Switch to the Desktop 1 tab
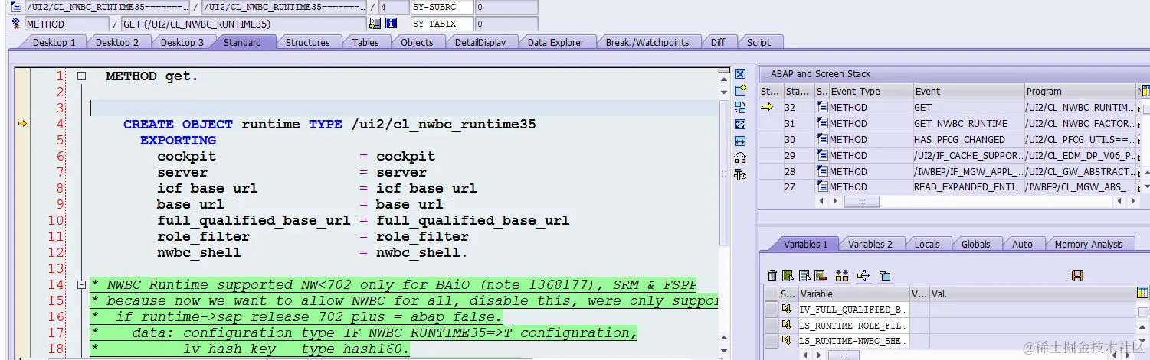Image resolution: width=1150 pixels, height=360 pixels. 54,42
